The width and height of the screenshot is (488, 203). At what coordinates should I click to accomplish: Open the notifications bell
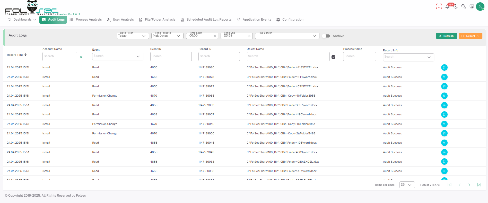pos(447,7)
